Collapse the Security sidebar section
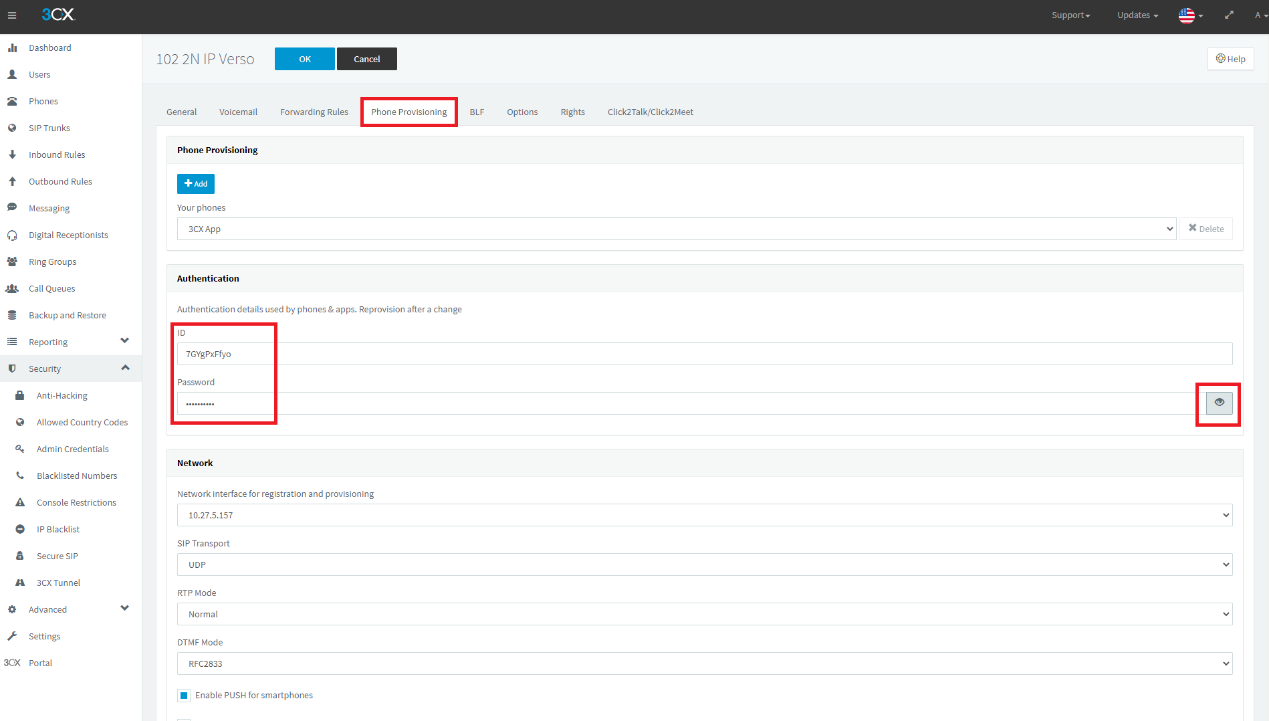1269x721 pixels. 125,369
